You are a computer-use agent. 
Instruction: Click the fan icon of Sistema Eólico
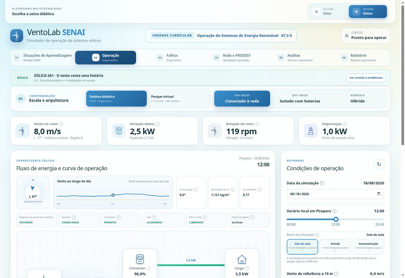(x=356, y=12)
